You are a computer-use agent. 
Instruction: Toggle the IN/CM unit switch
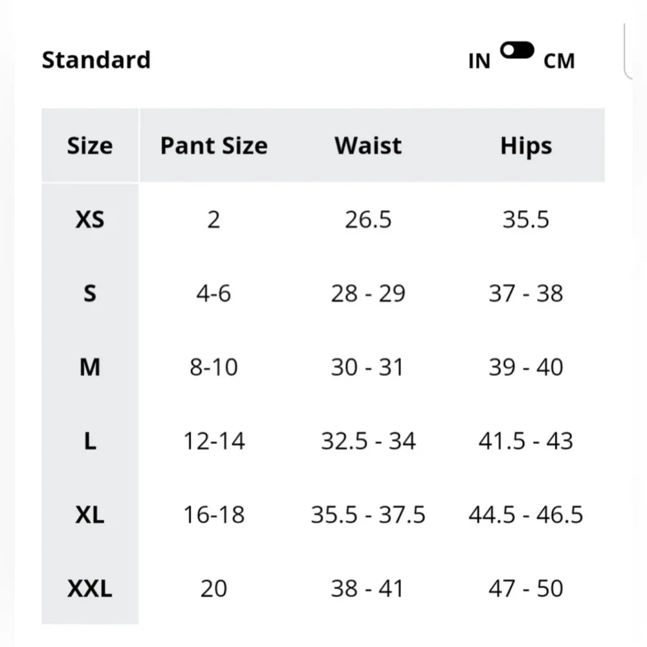[x=517, y=51]
